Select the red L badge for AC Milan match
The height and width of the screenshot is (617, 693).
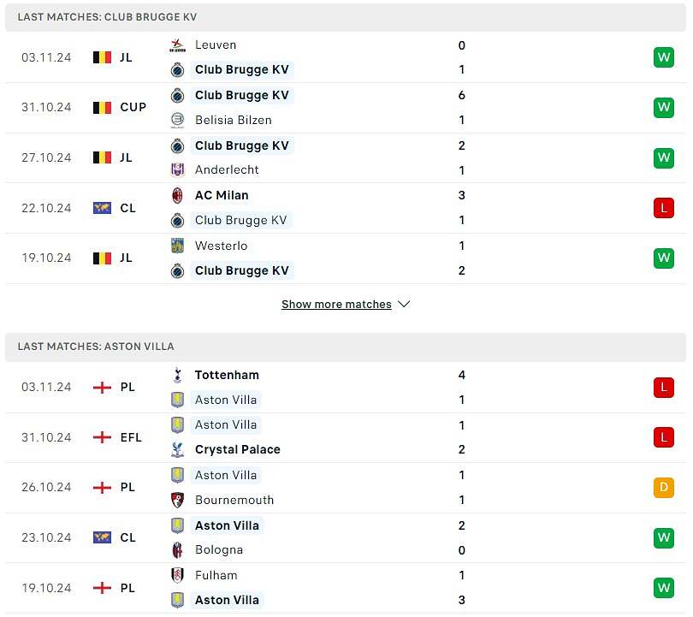coord(663,208)
